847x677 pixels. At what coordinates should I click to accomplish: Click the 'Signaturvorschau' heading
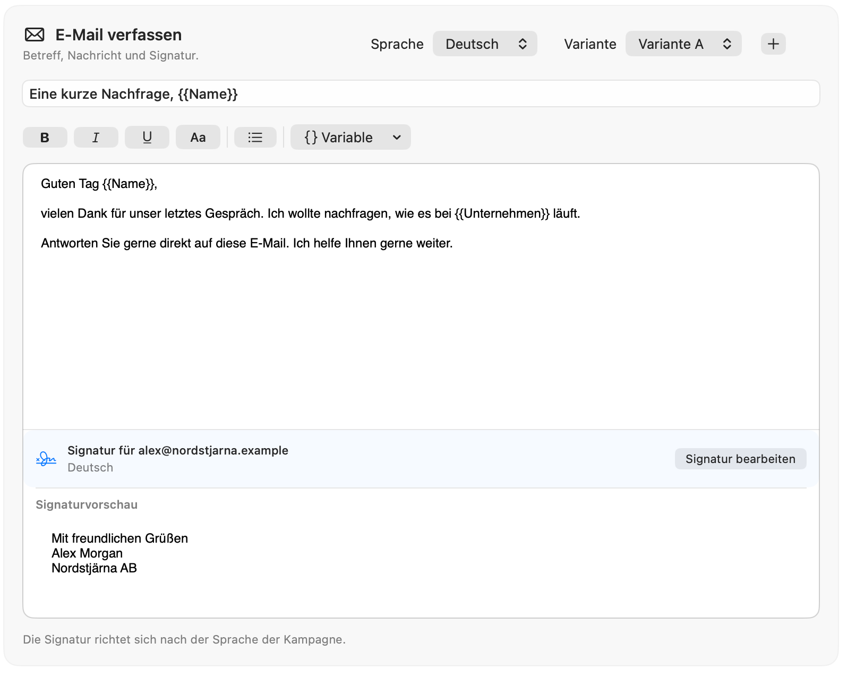(87, 504)
